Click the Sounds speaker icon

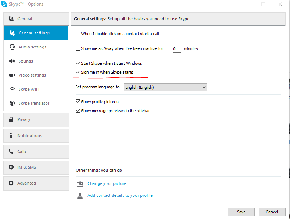pyautogui.click(x=12, y=61)
